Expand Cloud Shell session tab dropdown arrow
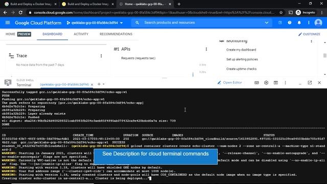The image size is (327, 184). 104,84
